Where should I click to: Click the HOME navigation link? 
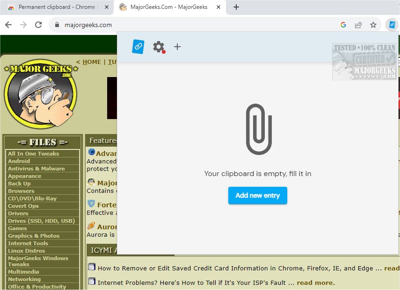[92, 62]
